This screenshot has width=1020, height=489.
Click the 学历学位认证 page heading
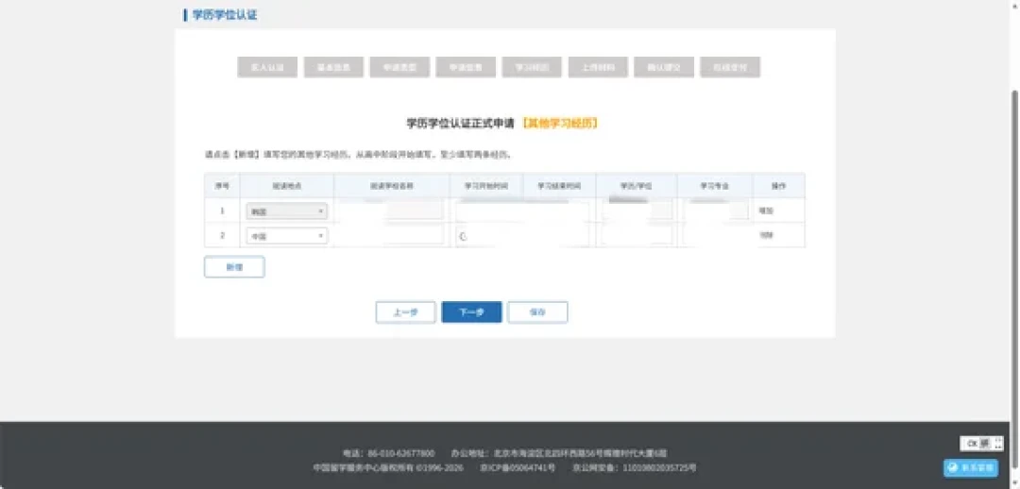point(225,14)
